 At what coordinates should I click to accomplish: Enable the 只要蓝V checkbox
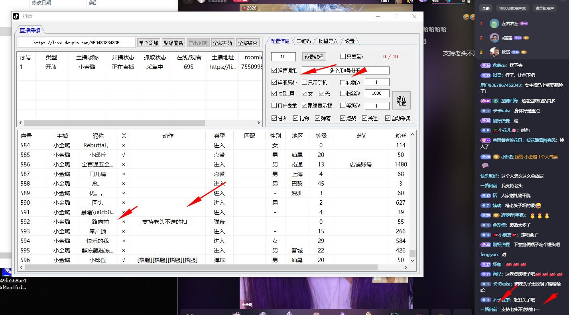(343, 57)
